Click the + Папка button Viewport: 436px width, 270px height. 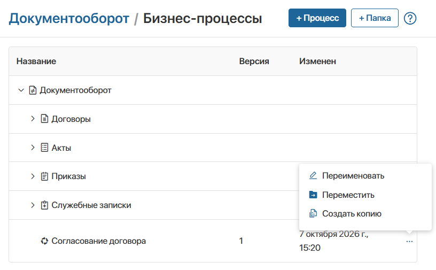click(375, 18)
